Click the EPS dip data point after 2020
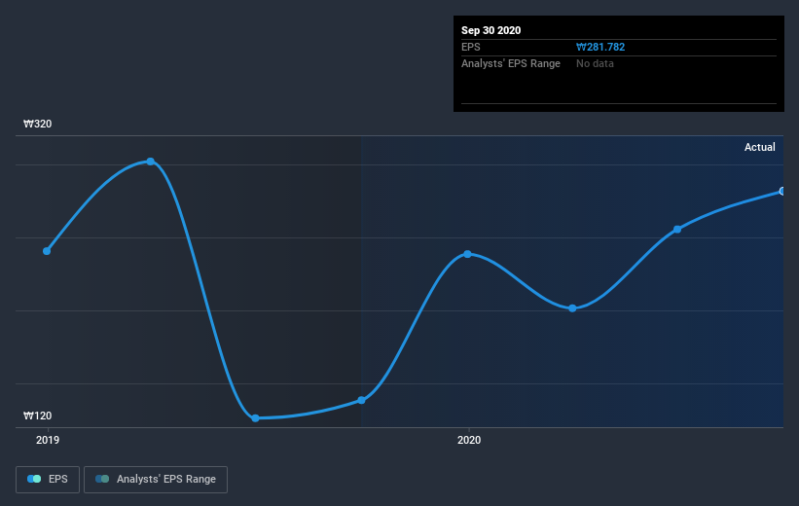 [572, 308]
